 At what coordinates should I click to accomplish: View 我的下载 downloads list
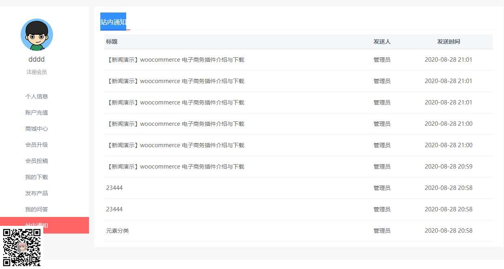(x=36, y=177)
